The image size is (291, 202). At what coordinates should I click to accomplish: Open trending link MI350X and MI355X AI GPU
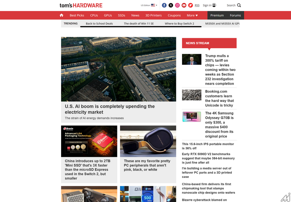[x=222, y=24]
